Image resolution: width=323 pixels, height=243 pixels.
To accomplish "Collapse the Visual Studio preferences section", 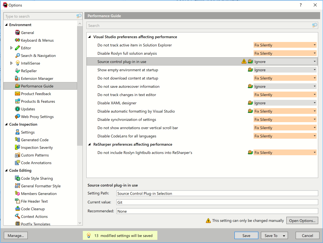I will (90, 37).
